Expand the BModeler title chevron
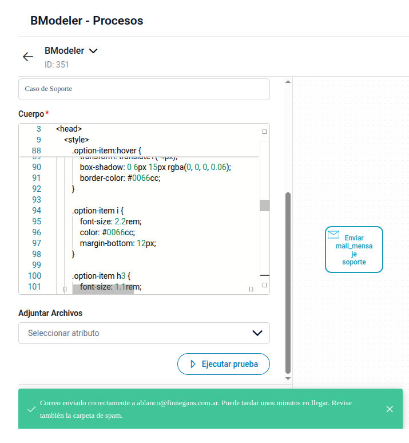The height and width of the screenshot is (443, 409). [x=93, y=51]
